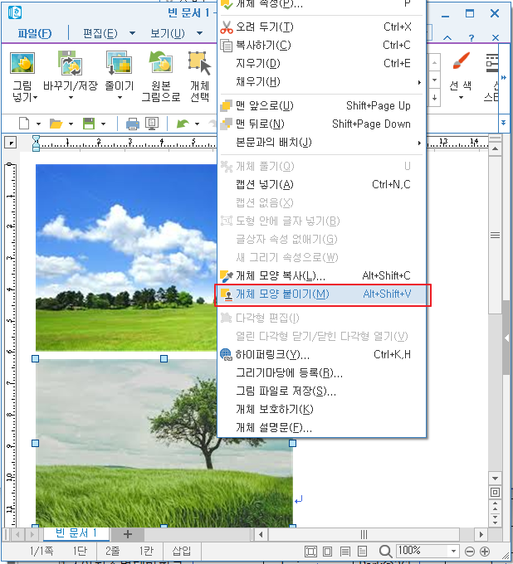This screenshot has width=513, height=564.
Task: Open the 보기(U) menu dropdown arrow
Action: pos(199,33)
